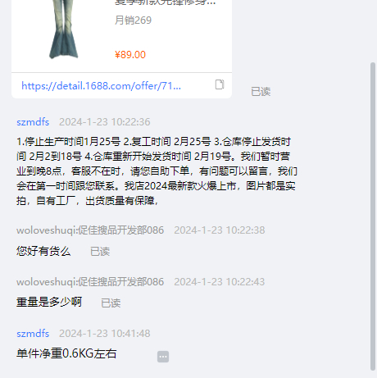
Task: Click the ¥89.00 product price
Action: pos(130,55)
